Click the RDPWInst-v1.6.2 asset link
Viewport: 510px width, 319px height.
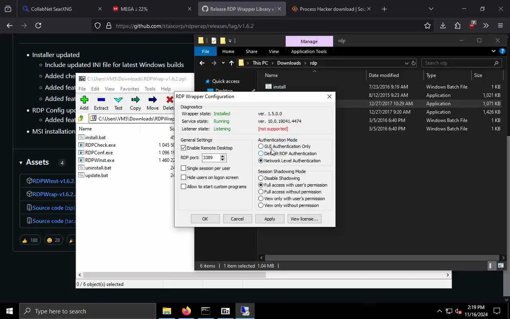coord(54,181)
